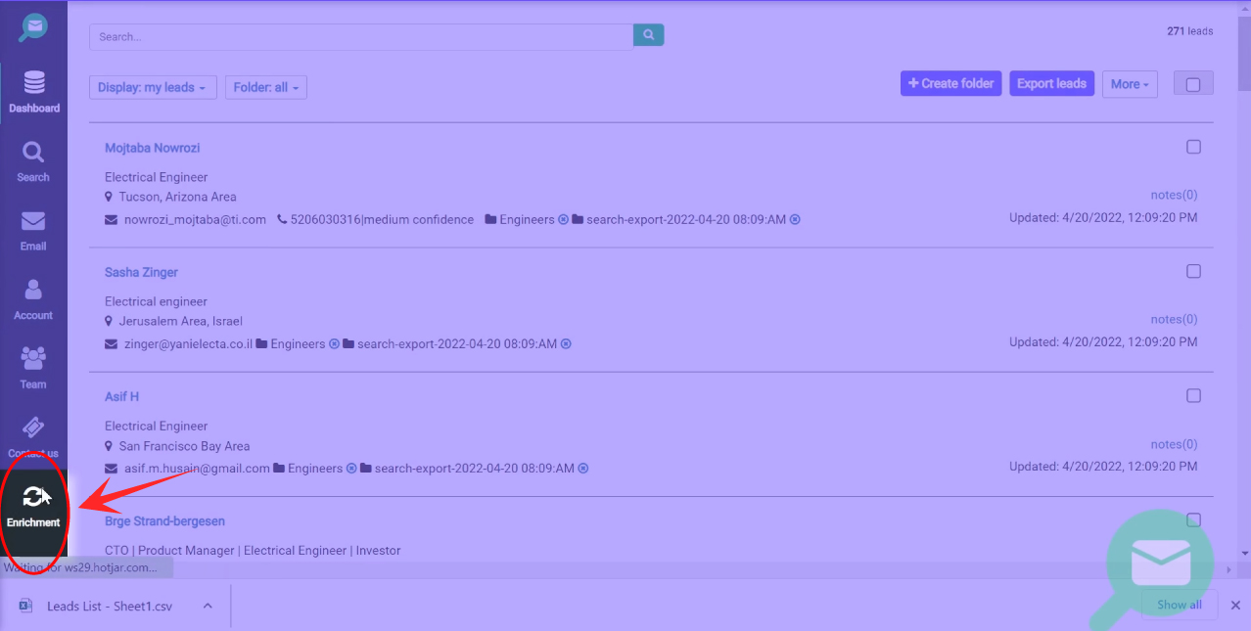Open Contact us in sidebar
1251x631 pixels.
(x=33, y=437)
